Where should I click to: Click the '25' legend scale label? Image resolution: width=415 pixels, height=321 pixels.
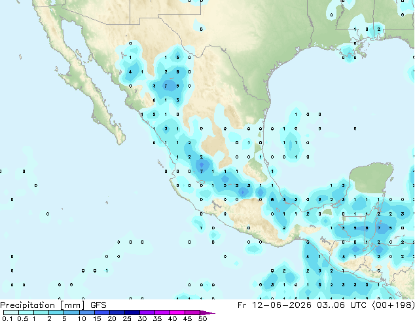[x=127, y=318]
